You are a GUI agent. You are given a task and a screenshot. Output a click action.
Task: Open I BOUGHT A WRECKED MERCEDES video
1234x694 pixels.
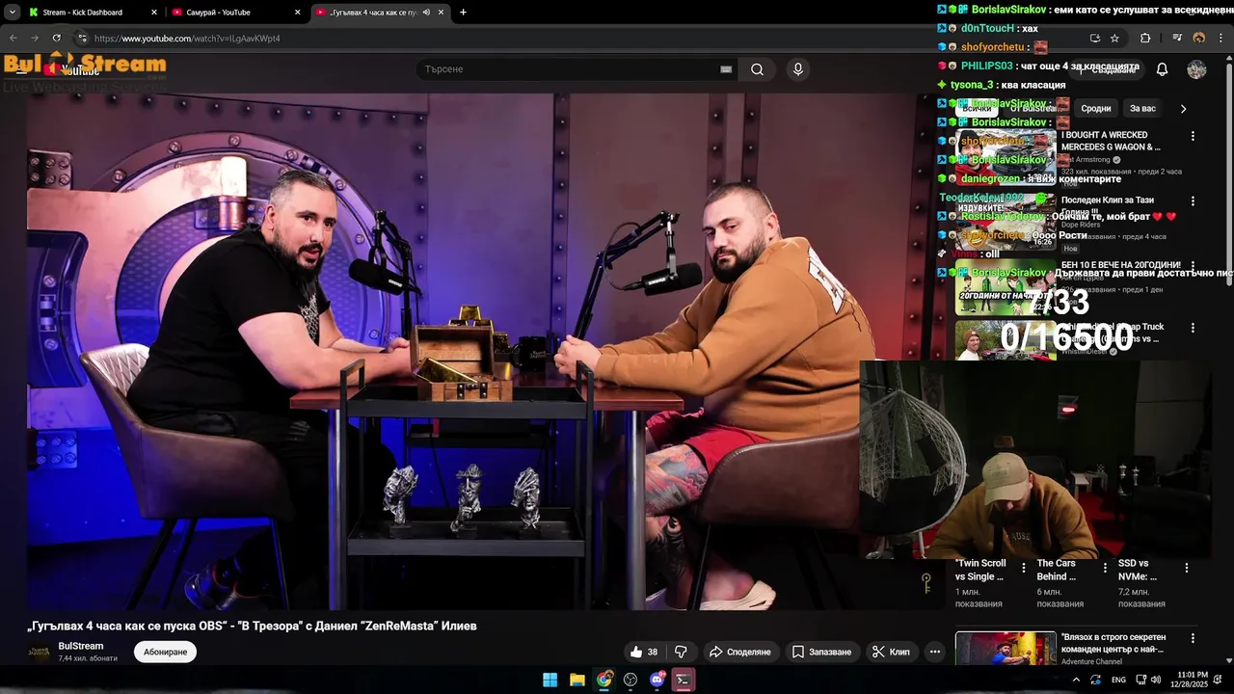pyautogui.click(x=1111, y=141)
